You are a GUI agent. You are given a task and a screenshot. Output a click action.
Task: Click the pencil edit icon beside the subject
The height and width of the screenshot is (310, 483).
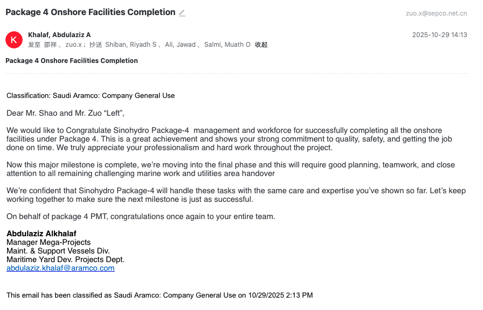point(182,13)
